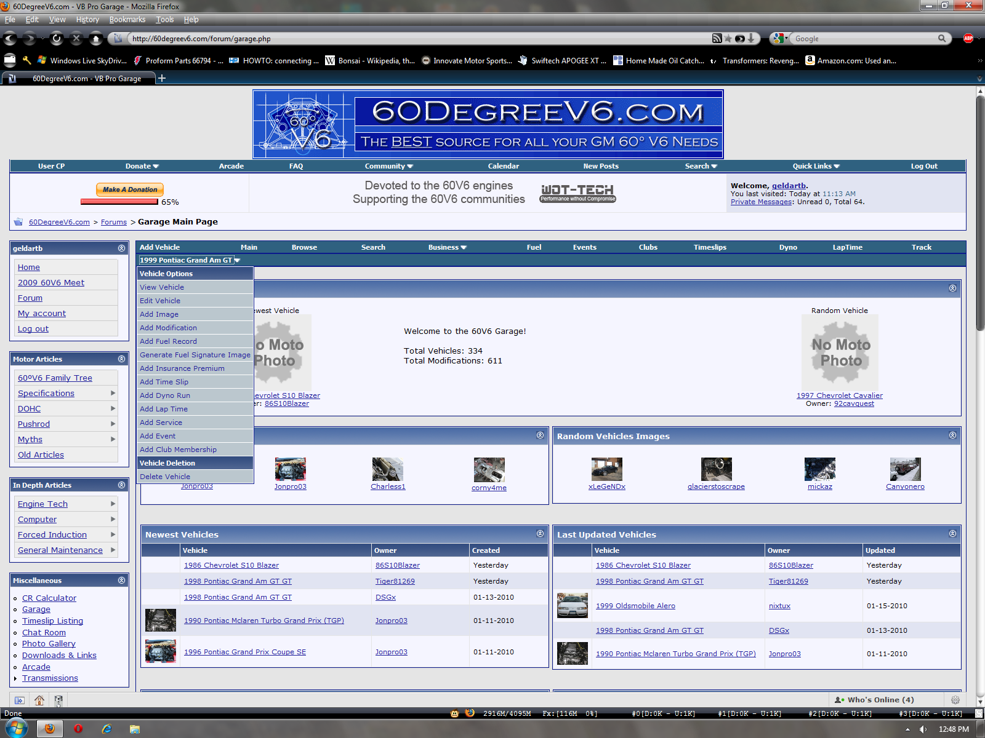
Task: Launch Opera from the Windows taskbar
Action: click(78, 729)
